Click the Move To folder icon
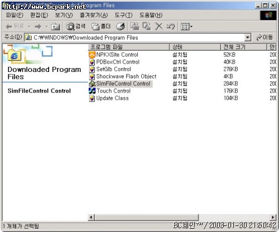279x232 pixels. click(x=135, y=26)
